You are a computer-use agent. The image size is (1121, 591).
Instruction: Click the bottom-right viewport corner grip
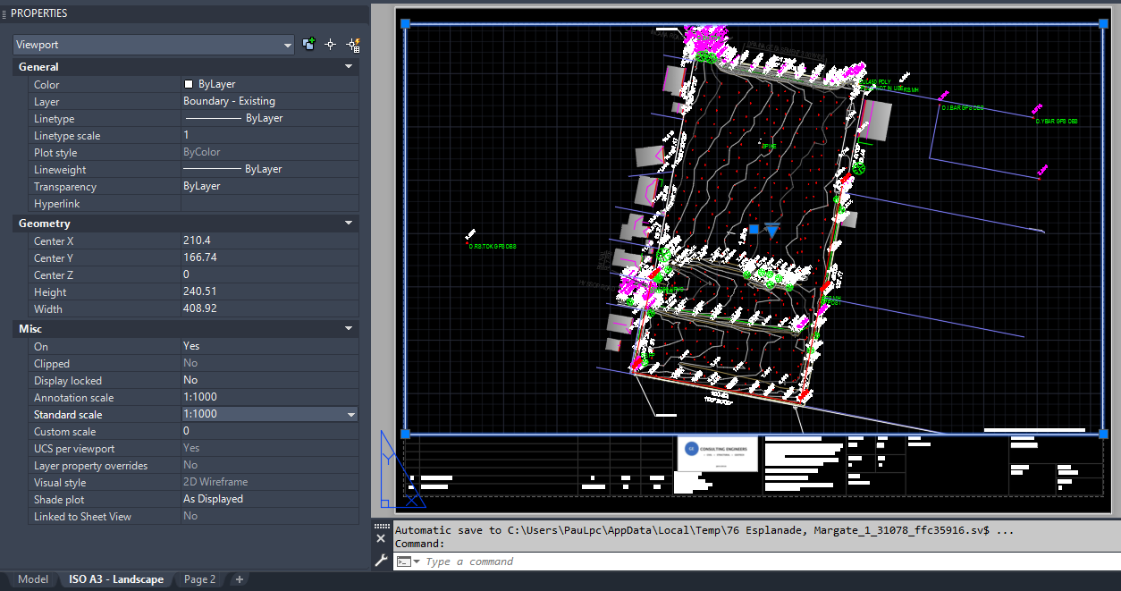[x=1102, y=434]
